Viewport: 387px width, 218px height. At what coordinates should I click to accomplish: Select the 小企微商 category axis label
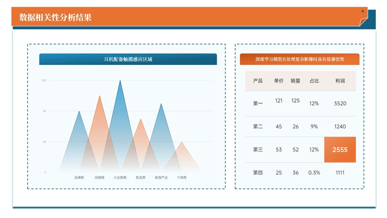120,178
